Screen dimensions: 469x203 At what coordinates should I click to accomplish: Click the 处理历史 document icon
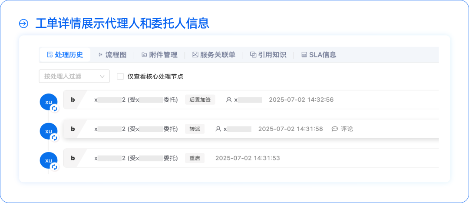point(50,55)
